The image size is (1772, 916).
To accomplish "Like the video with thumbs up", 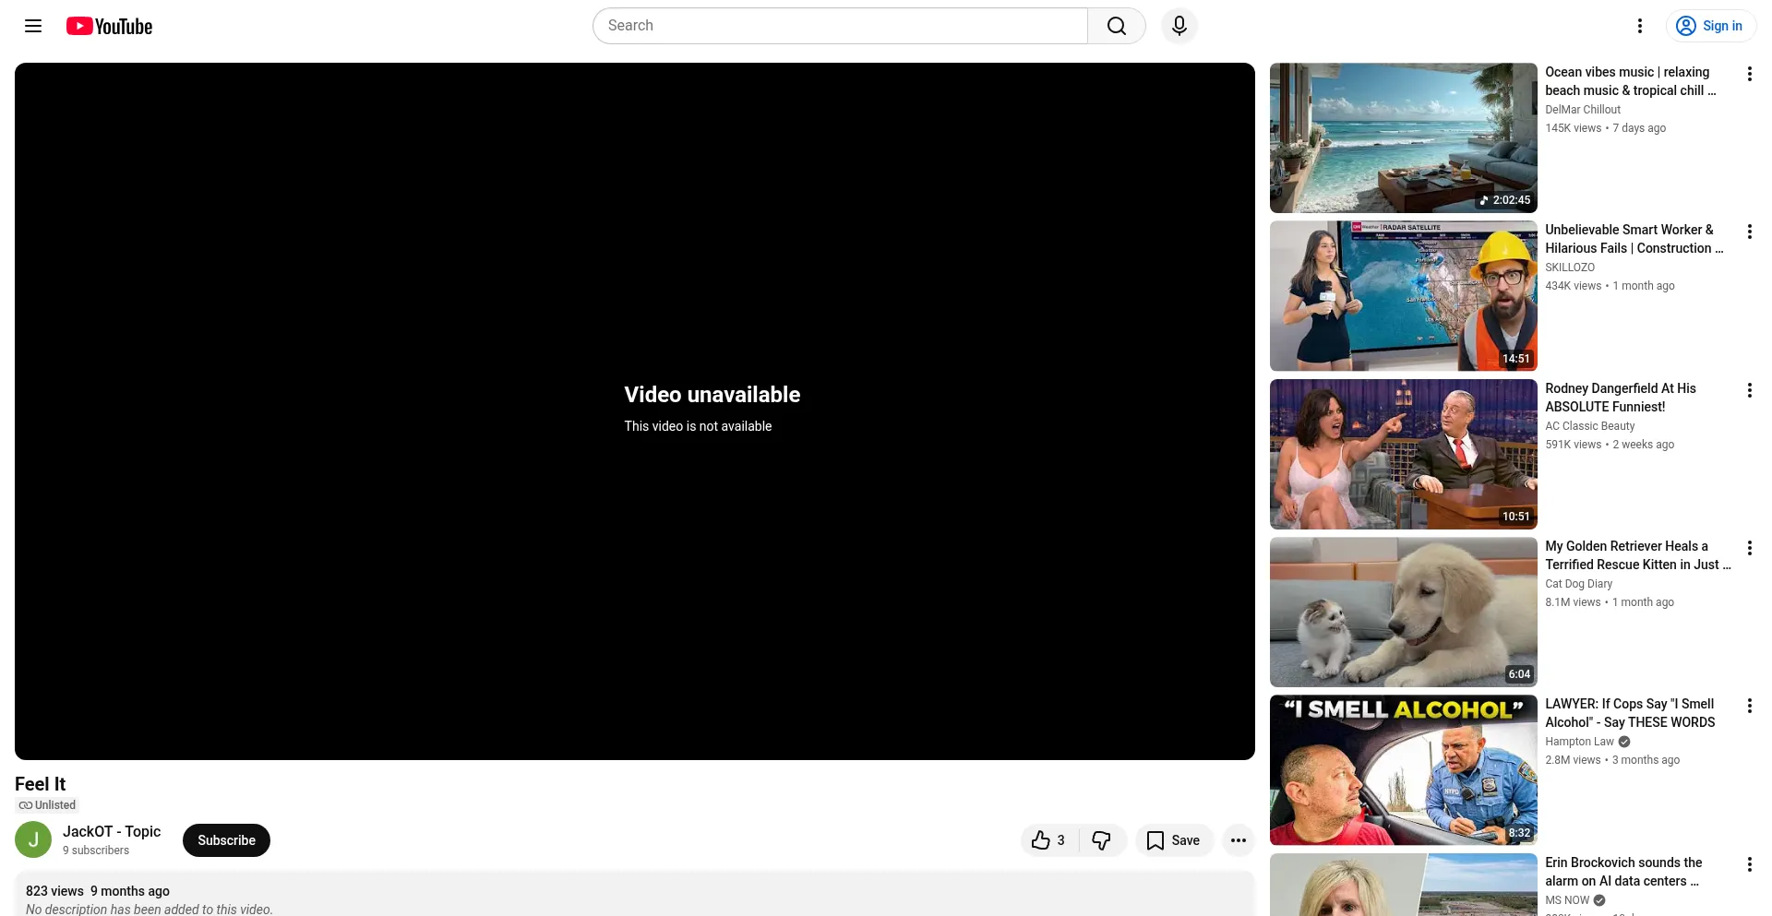I will [x=1048, y=840].
